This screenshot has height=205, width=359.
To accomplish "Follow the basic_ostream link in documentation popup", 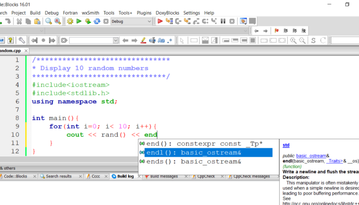I will [311, 156].
